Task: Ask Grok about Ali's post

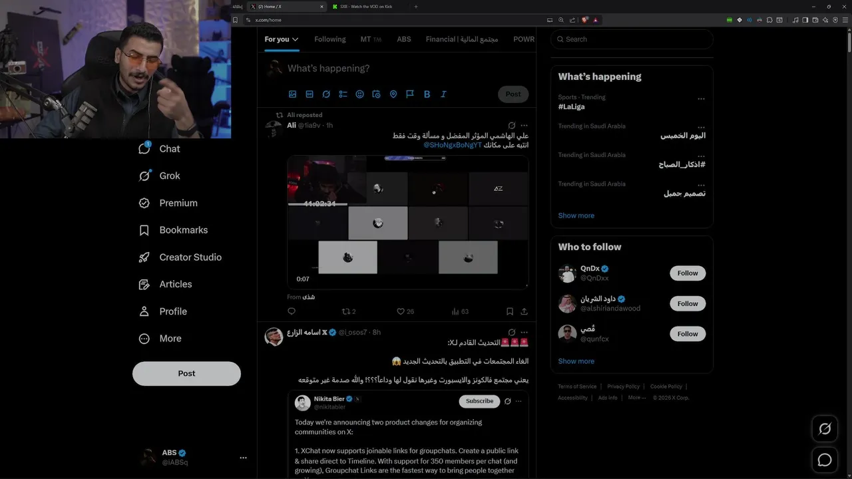Action: [511, 125]
